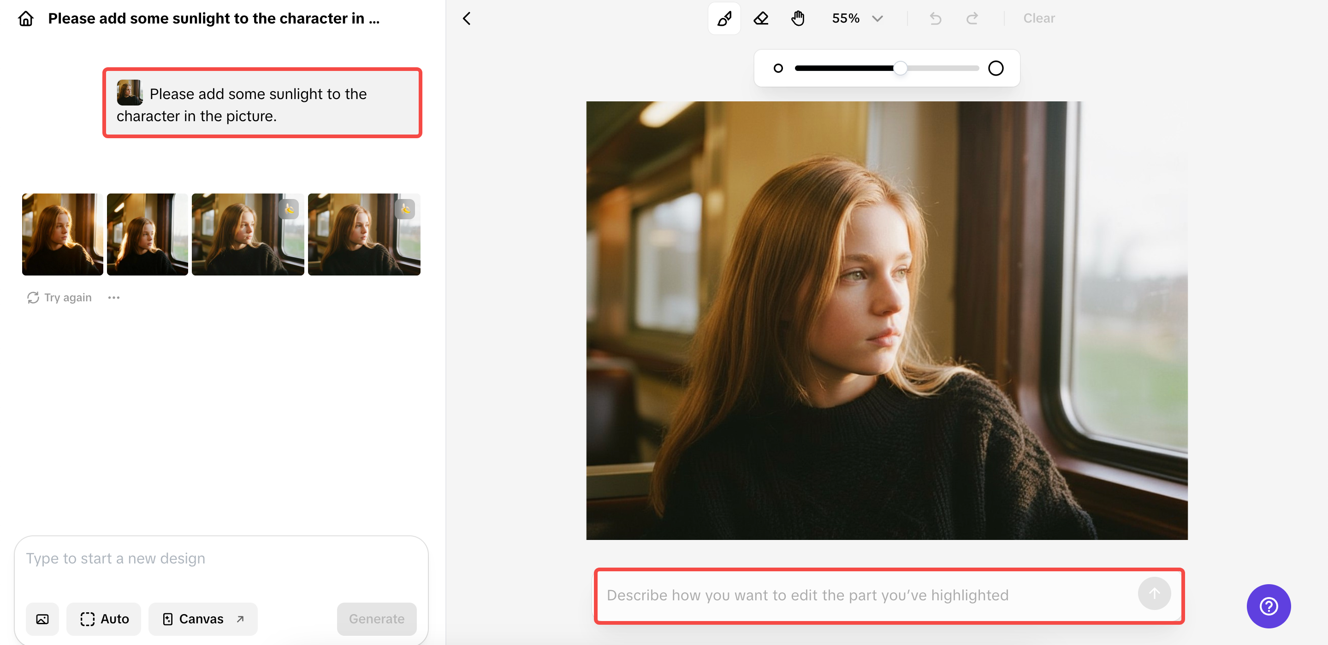Adjust the brush size slider

point(901,67)
